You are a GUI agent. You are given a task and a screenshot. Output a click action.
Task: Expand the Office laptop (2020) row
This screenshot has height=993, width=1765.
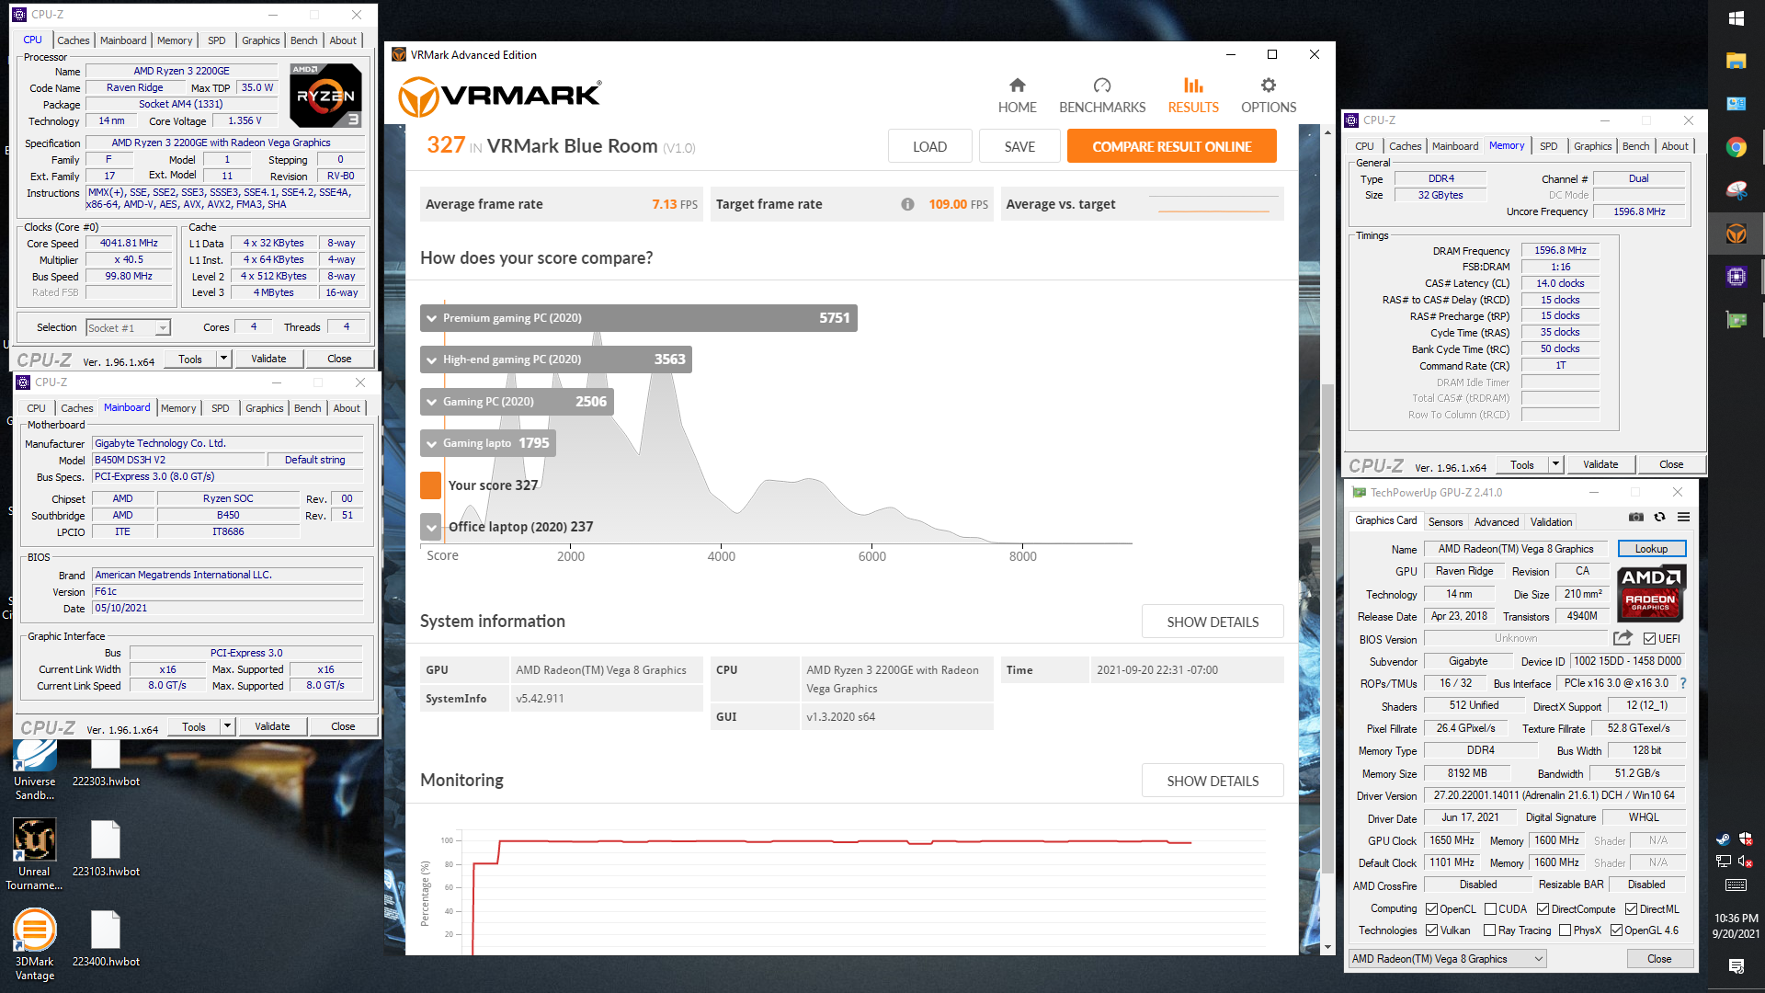tap(431, 527)
